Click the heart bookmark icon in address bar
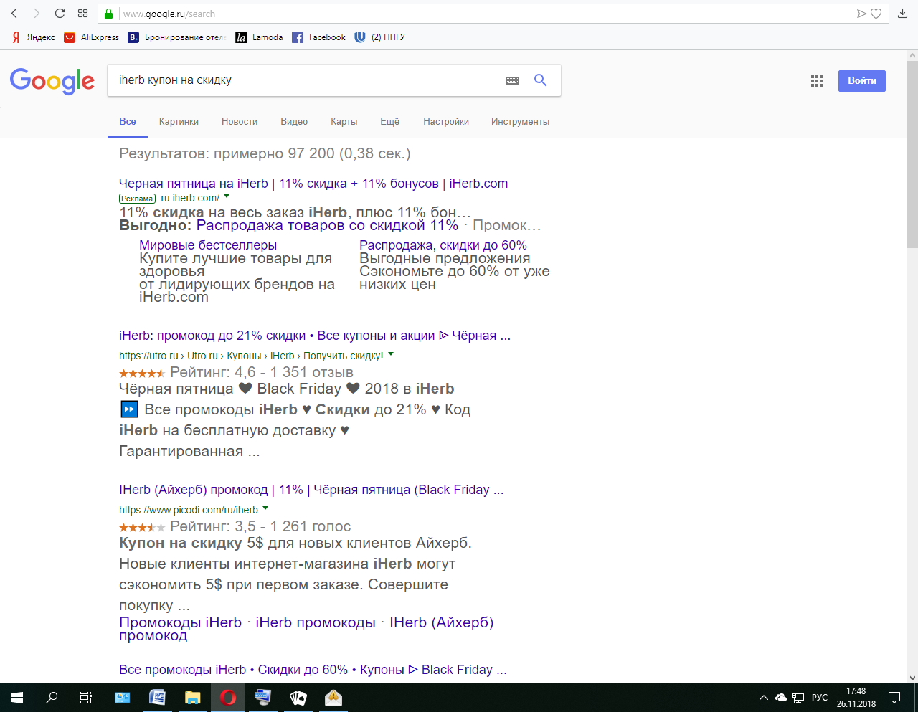Screen dimensions: 918x712 click(876, 14)
